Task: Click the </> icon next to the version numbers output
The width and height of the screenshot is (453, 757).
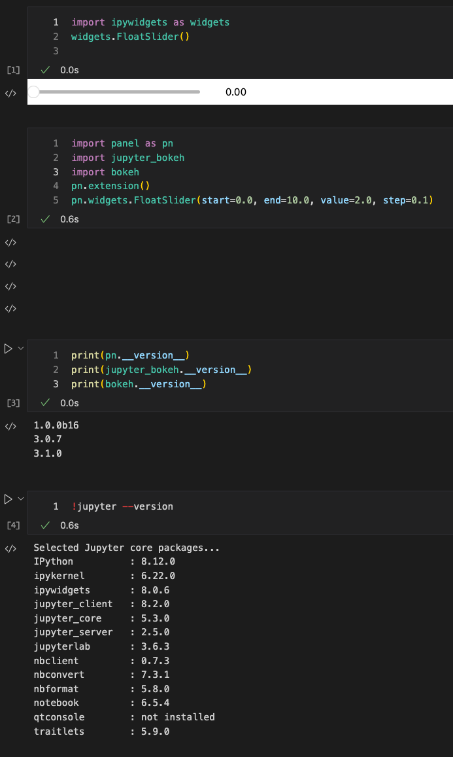Action: [12, 425]
